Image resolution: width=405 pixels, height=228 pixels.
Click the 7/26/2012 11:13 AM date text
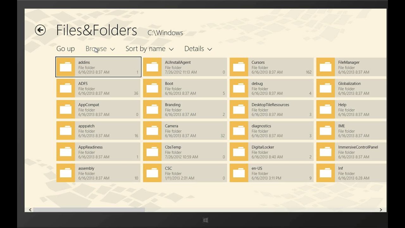pyautogui.click(x=181, y=72)
